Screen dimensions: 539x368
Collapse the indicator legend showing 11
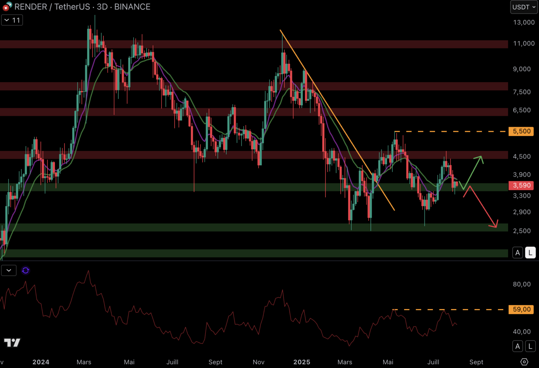click(12, 20)
